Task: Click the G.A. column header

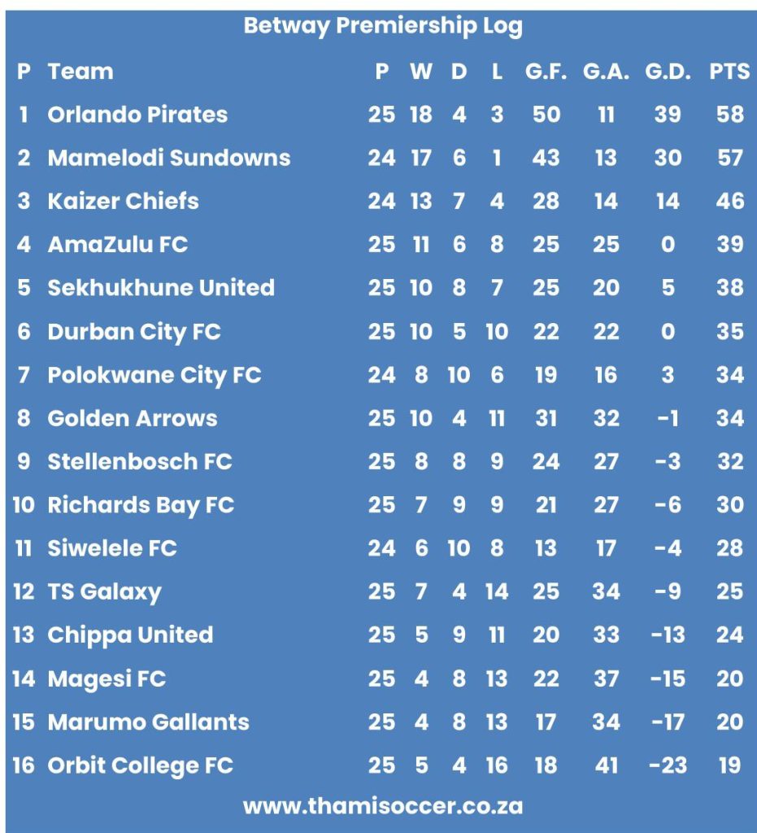Action: [x=606, y=71]
